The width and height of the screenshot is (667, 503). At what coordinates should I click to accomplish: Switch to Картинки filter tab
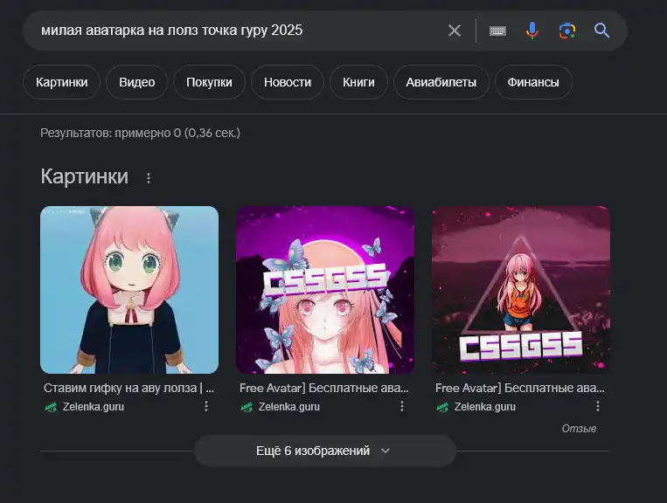point(62,82)
